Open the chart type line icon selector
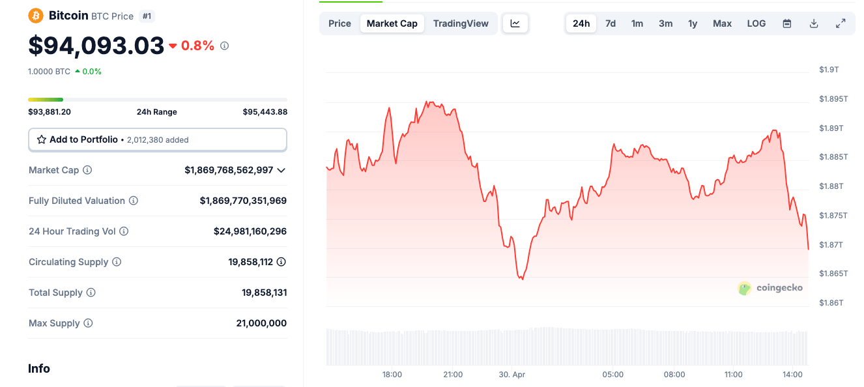This screenshot has width=864, height=387. [515, 23]
